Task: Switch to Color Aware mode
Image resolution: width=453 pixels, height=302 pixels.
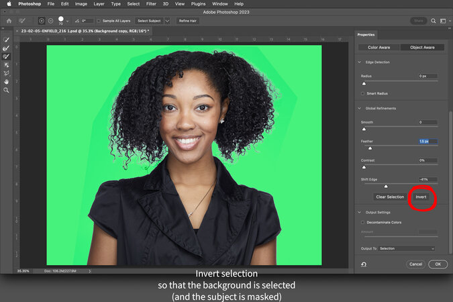Action: coord(377,48)
